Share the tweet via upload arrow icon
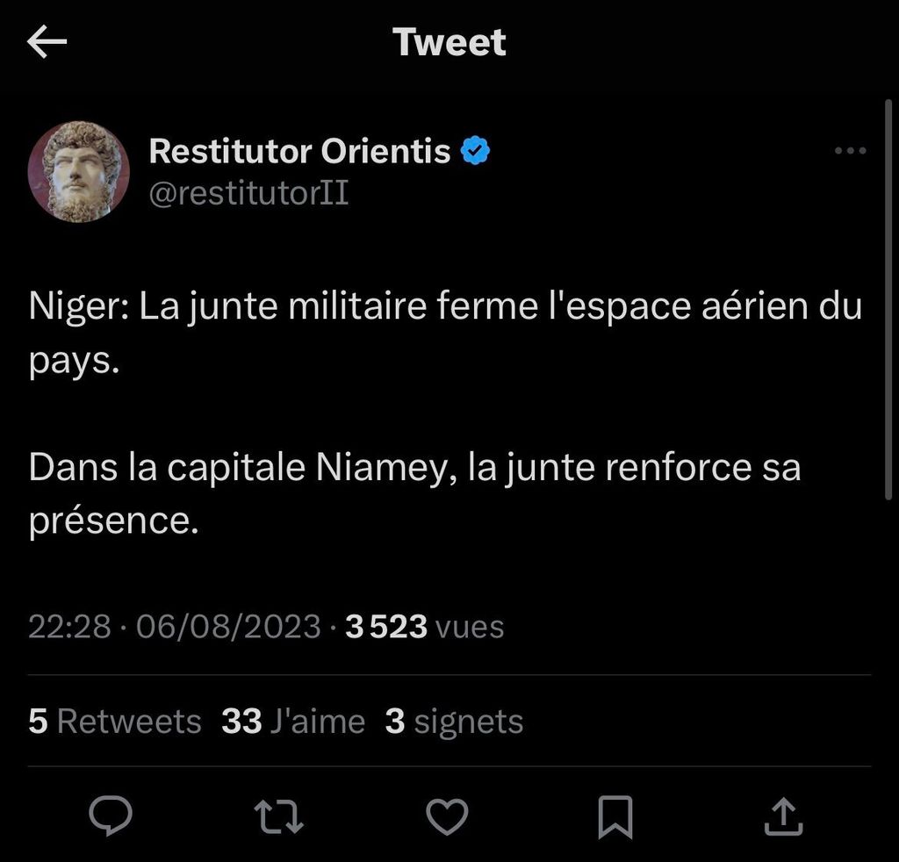The width and height of the screenshot is (899, 862). point(783,816)
